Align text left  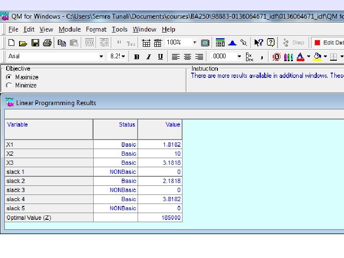[x=175, y=57]
